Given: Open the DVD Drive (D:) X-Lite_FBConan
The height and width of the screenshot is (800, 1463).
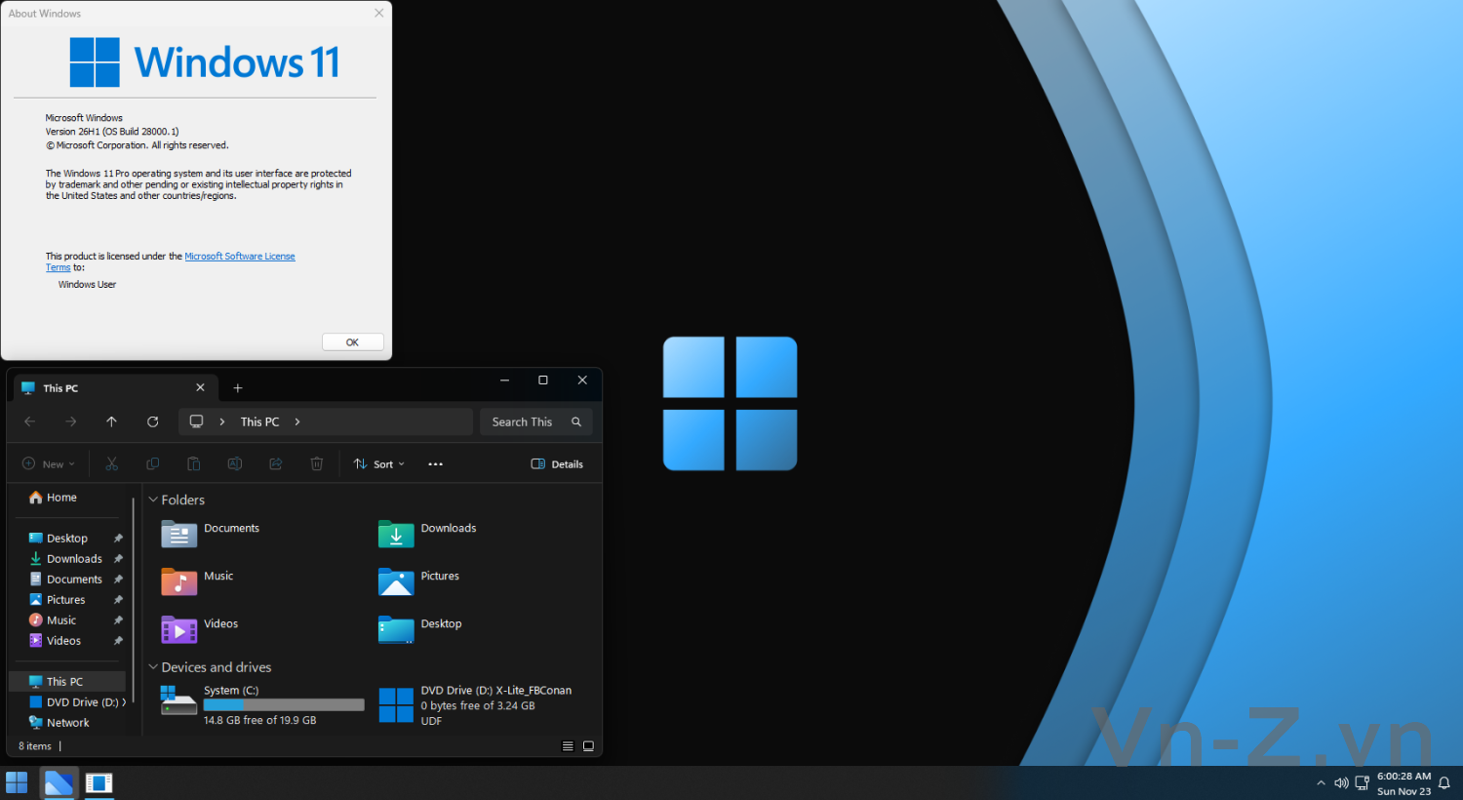Looking at the screenshot, I should point(396,704).
